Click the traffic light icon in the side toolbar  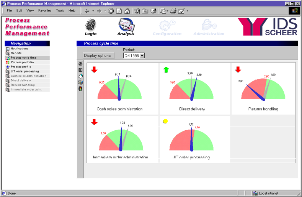click(x=80, y=89)
